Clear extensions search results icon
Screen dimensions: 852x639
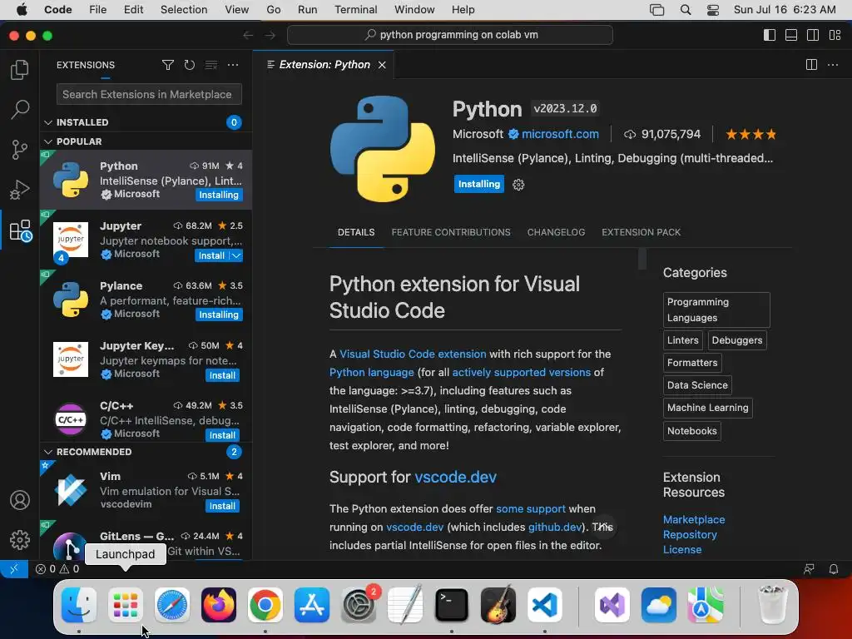(x=211, y=65)
